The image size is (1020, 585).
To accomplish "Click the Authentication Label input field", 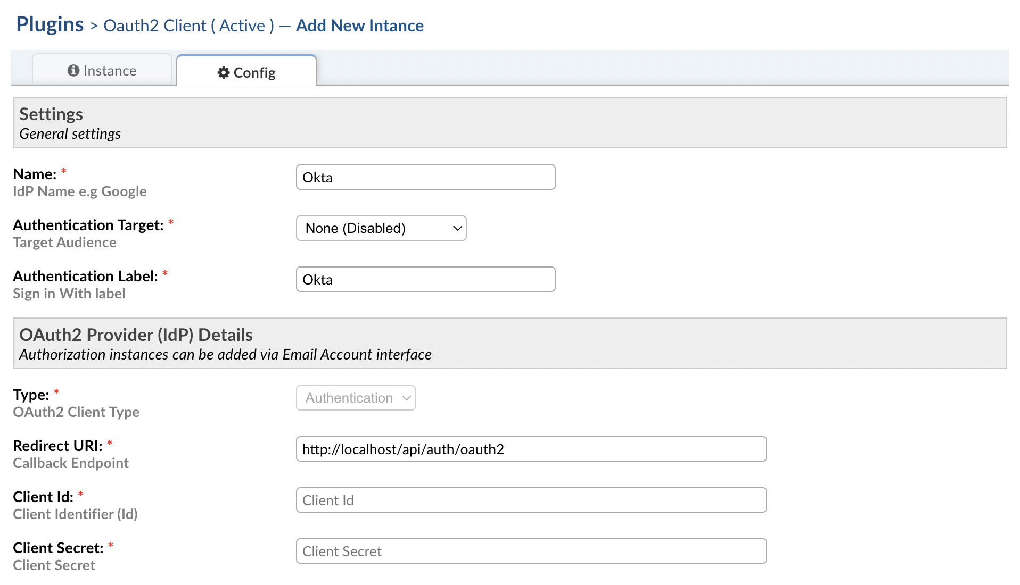I will [425, 279].
